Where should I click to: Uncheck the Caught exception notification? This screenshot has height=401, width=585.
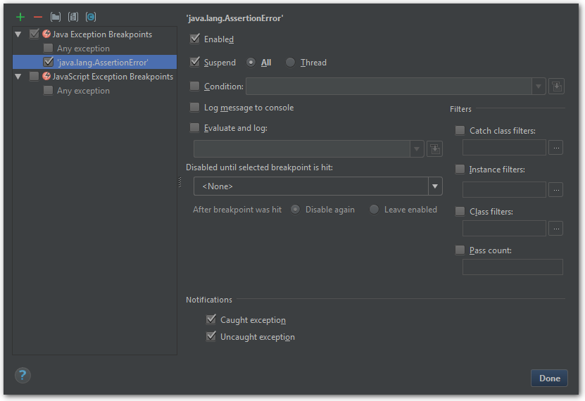coord(210,319)
